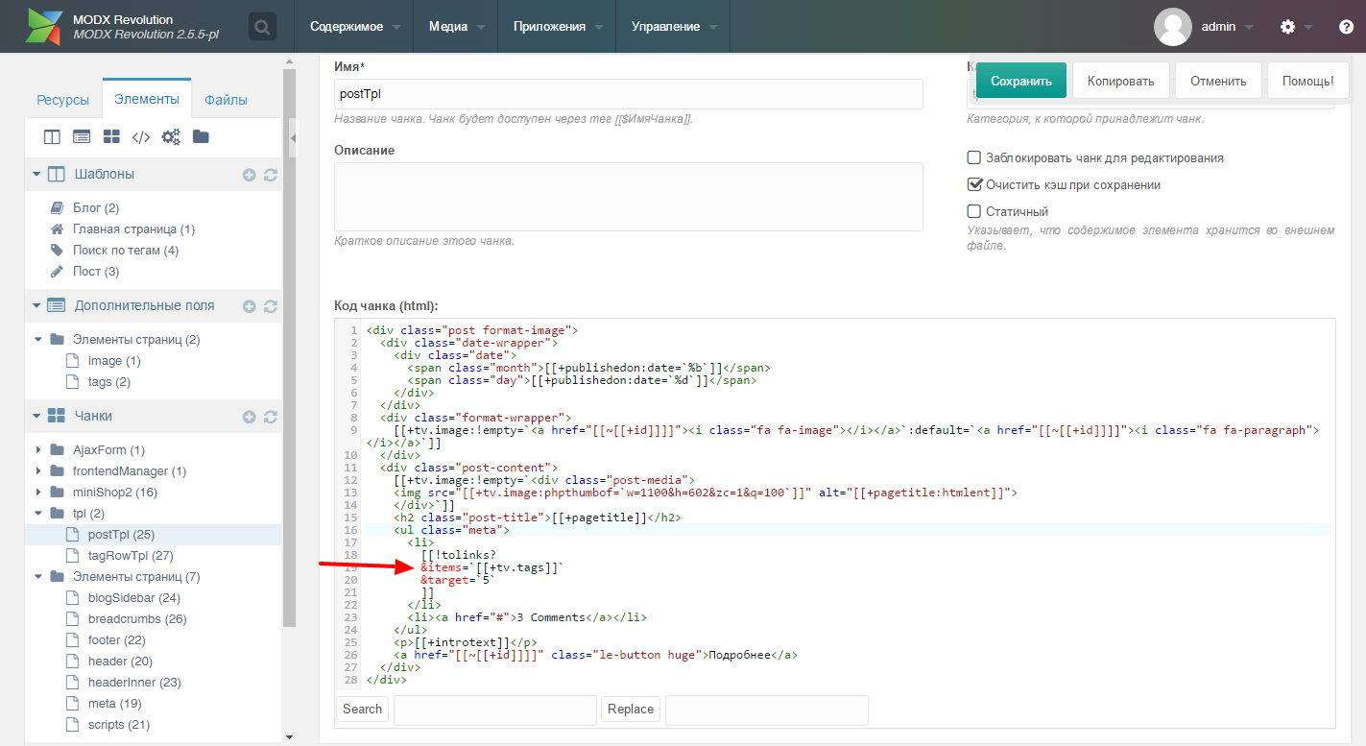
Task: Open the Медиа menu
Action: tap(456, 27)
